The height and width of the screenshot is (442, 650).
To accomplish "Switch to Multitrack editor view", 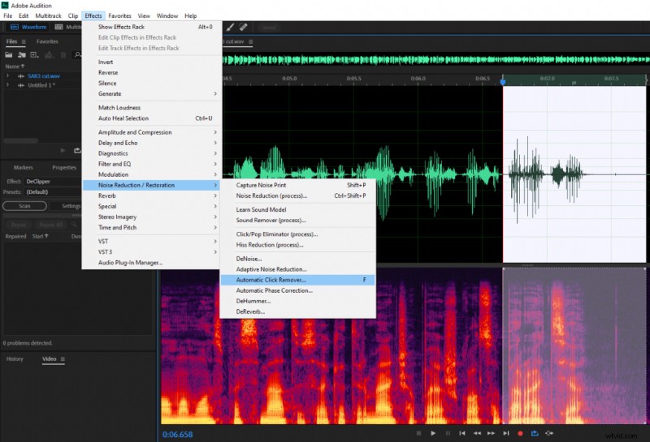I will 68,27.
